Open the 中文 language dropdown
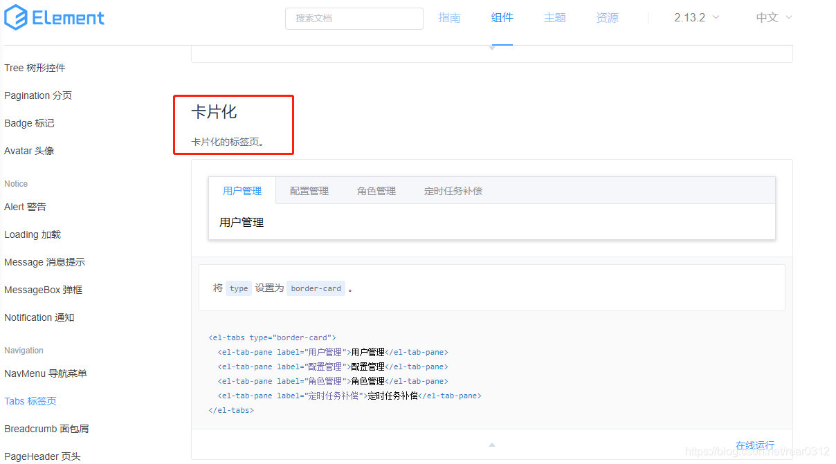The image size is (836, 464). click(774, 18)
